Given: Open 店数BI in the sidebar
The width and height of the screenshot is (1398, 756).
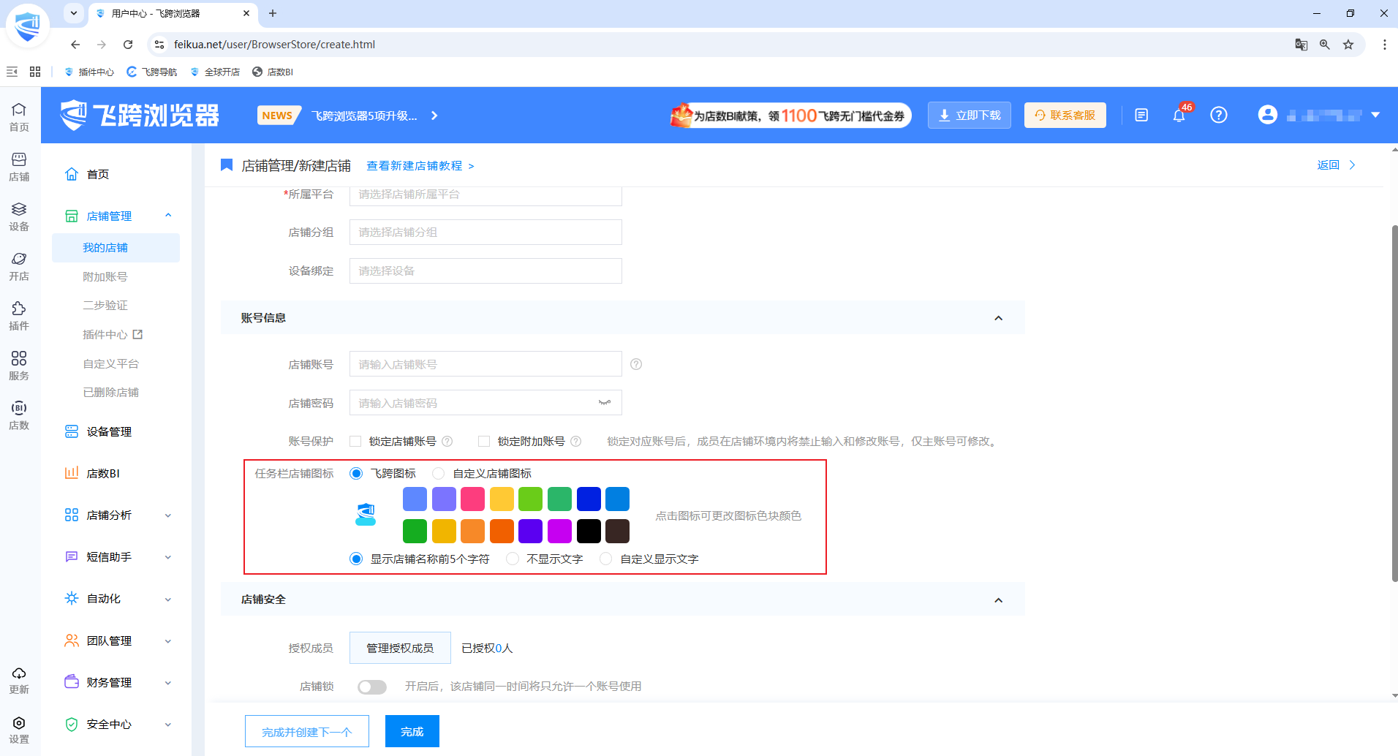Looking at the screenshot, I should (x=103, y=474).
